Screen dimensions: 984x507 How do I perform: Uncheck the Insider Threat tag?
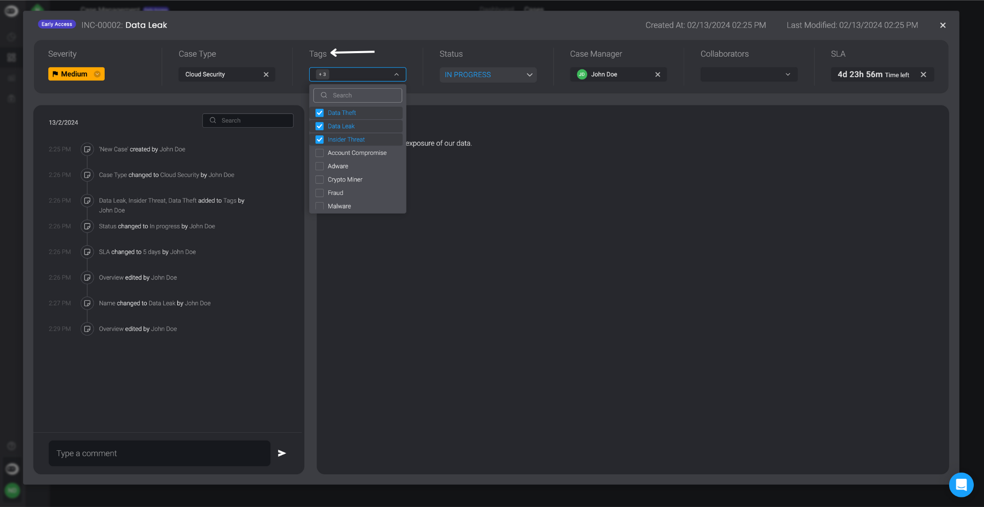coord(319,140)
